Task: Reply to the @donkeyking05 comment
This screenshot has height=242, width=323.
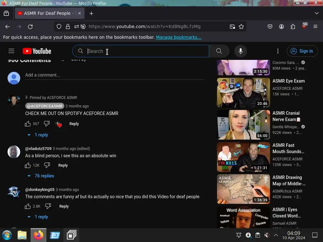Action: pyautogui.click(x=64, y=206)
